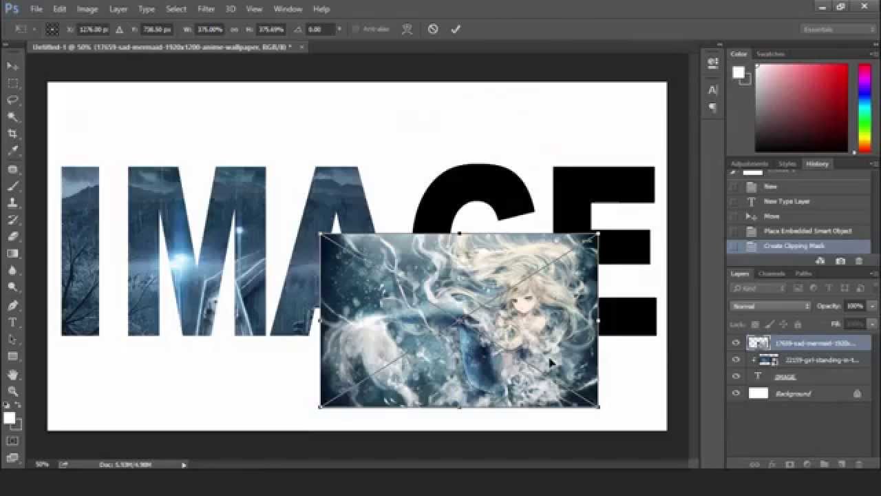Select the Horizontal Type tool
881x496 pixels.
click(12, 322)
